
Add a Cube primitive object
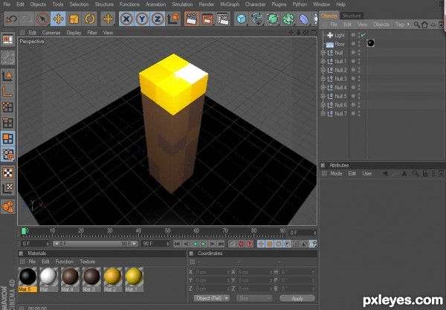pyautogui.click(x=242, y=19)
